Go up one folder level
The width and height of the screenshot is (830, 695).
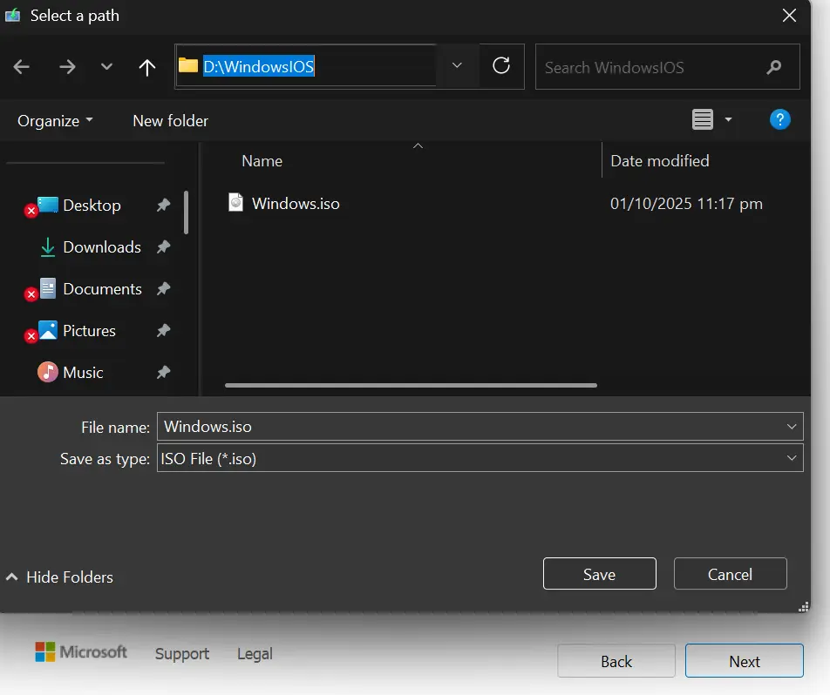pos(147,67)
